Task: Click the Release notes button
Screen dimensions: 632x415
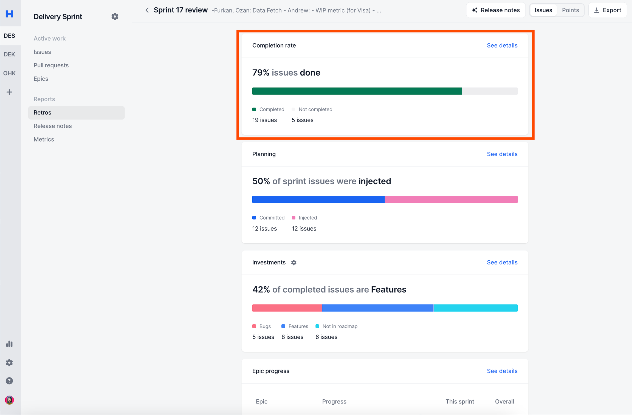Action: click(x=495, y=10)
